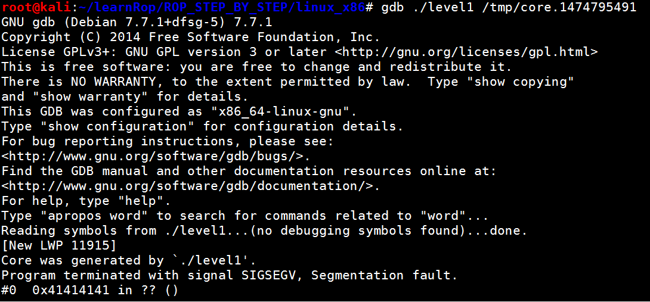Click the Copyright 2014 Free Software Foundation line
Image resolution: width=650 pixels, height=302 pixels.
(191, 37)
